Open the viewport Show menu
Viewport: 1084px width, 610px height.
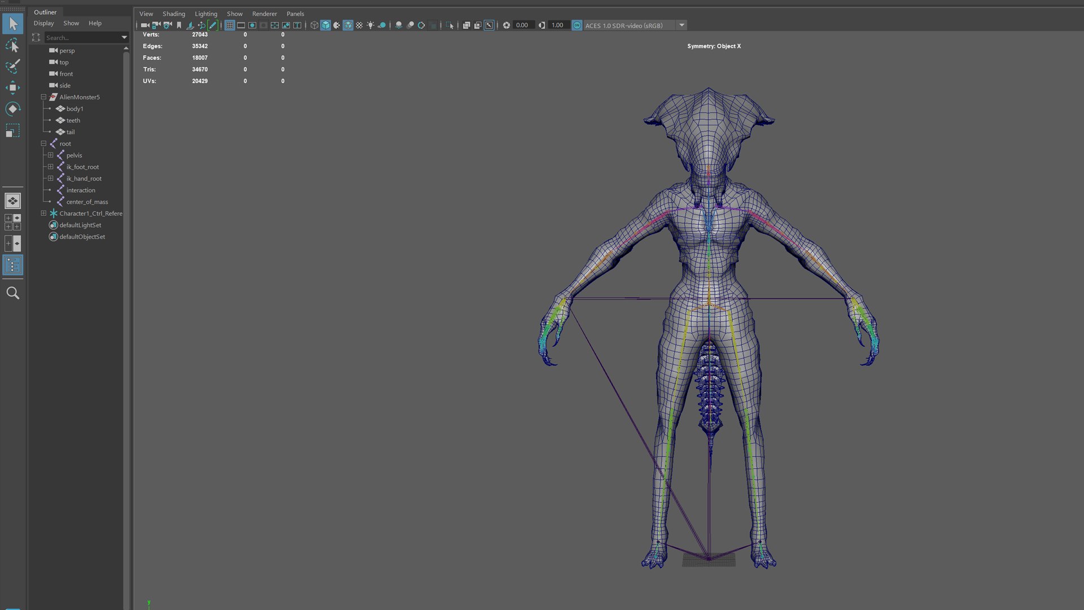pos(235,14)
